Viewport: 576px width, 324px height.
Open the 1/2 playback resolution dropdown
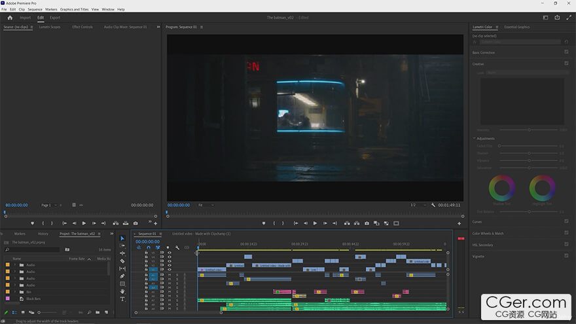click(418, 205)
